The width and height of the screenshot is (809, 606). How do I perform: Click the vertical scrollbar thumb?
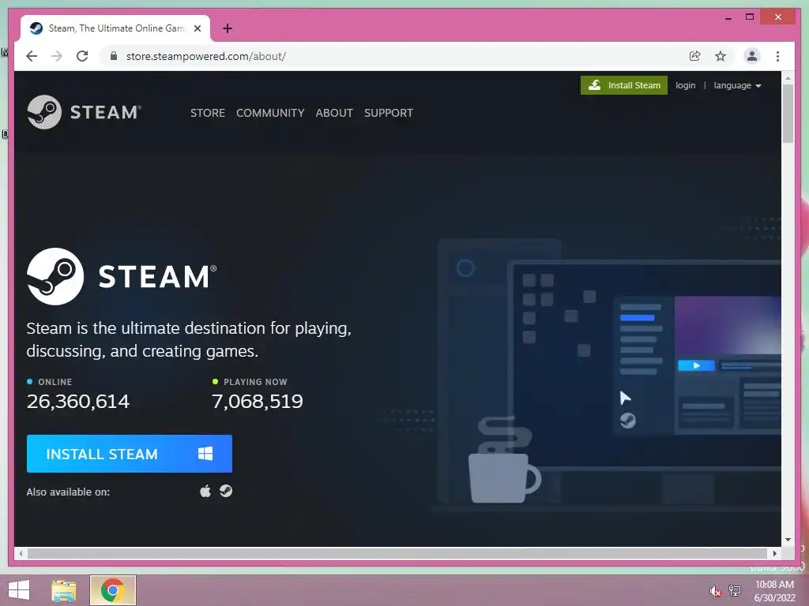tap(788, 113)
